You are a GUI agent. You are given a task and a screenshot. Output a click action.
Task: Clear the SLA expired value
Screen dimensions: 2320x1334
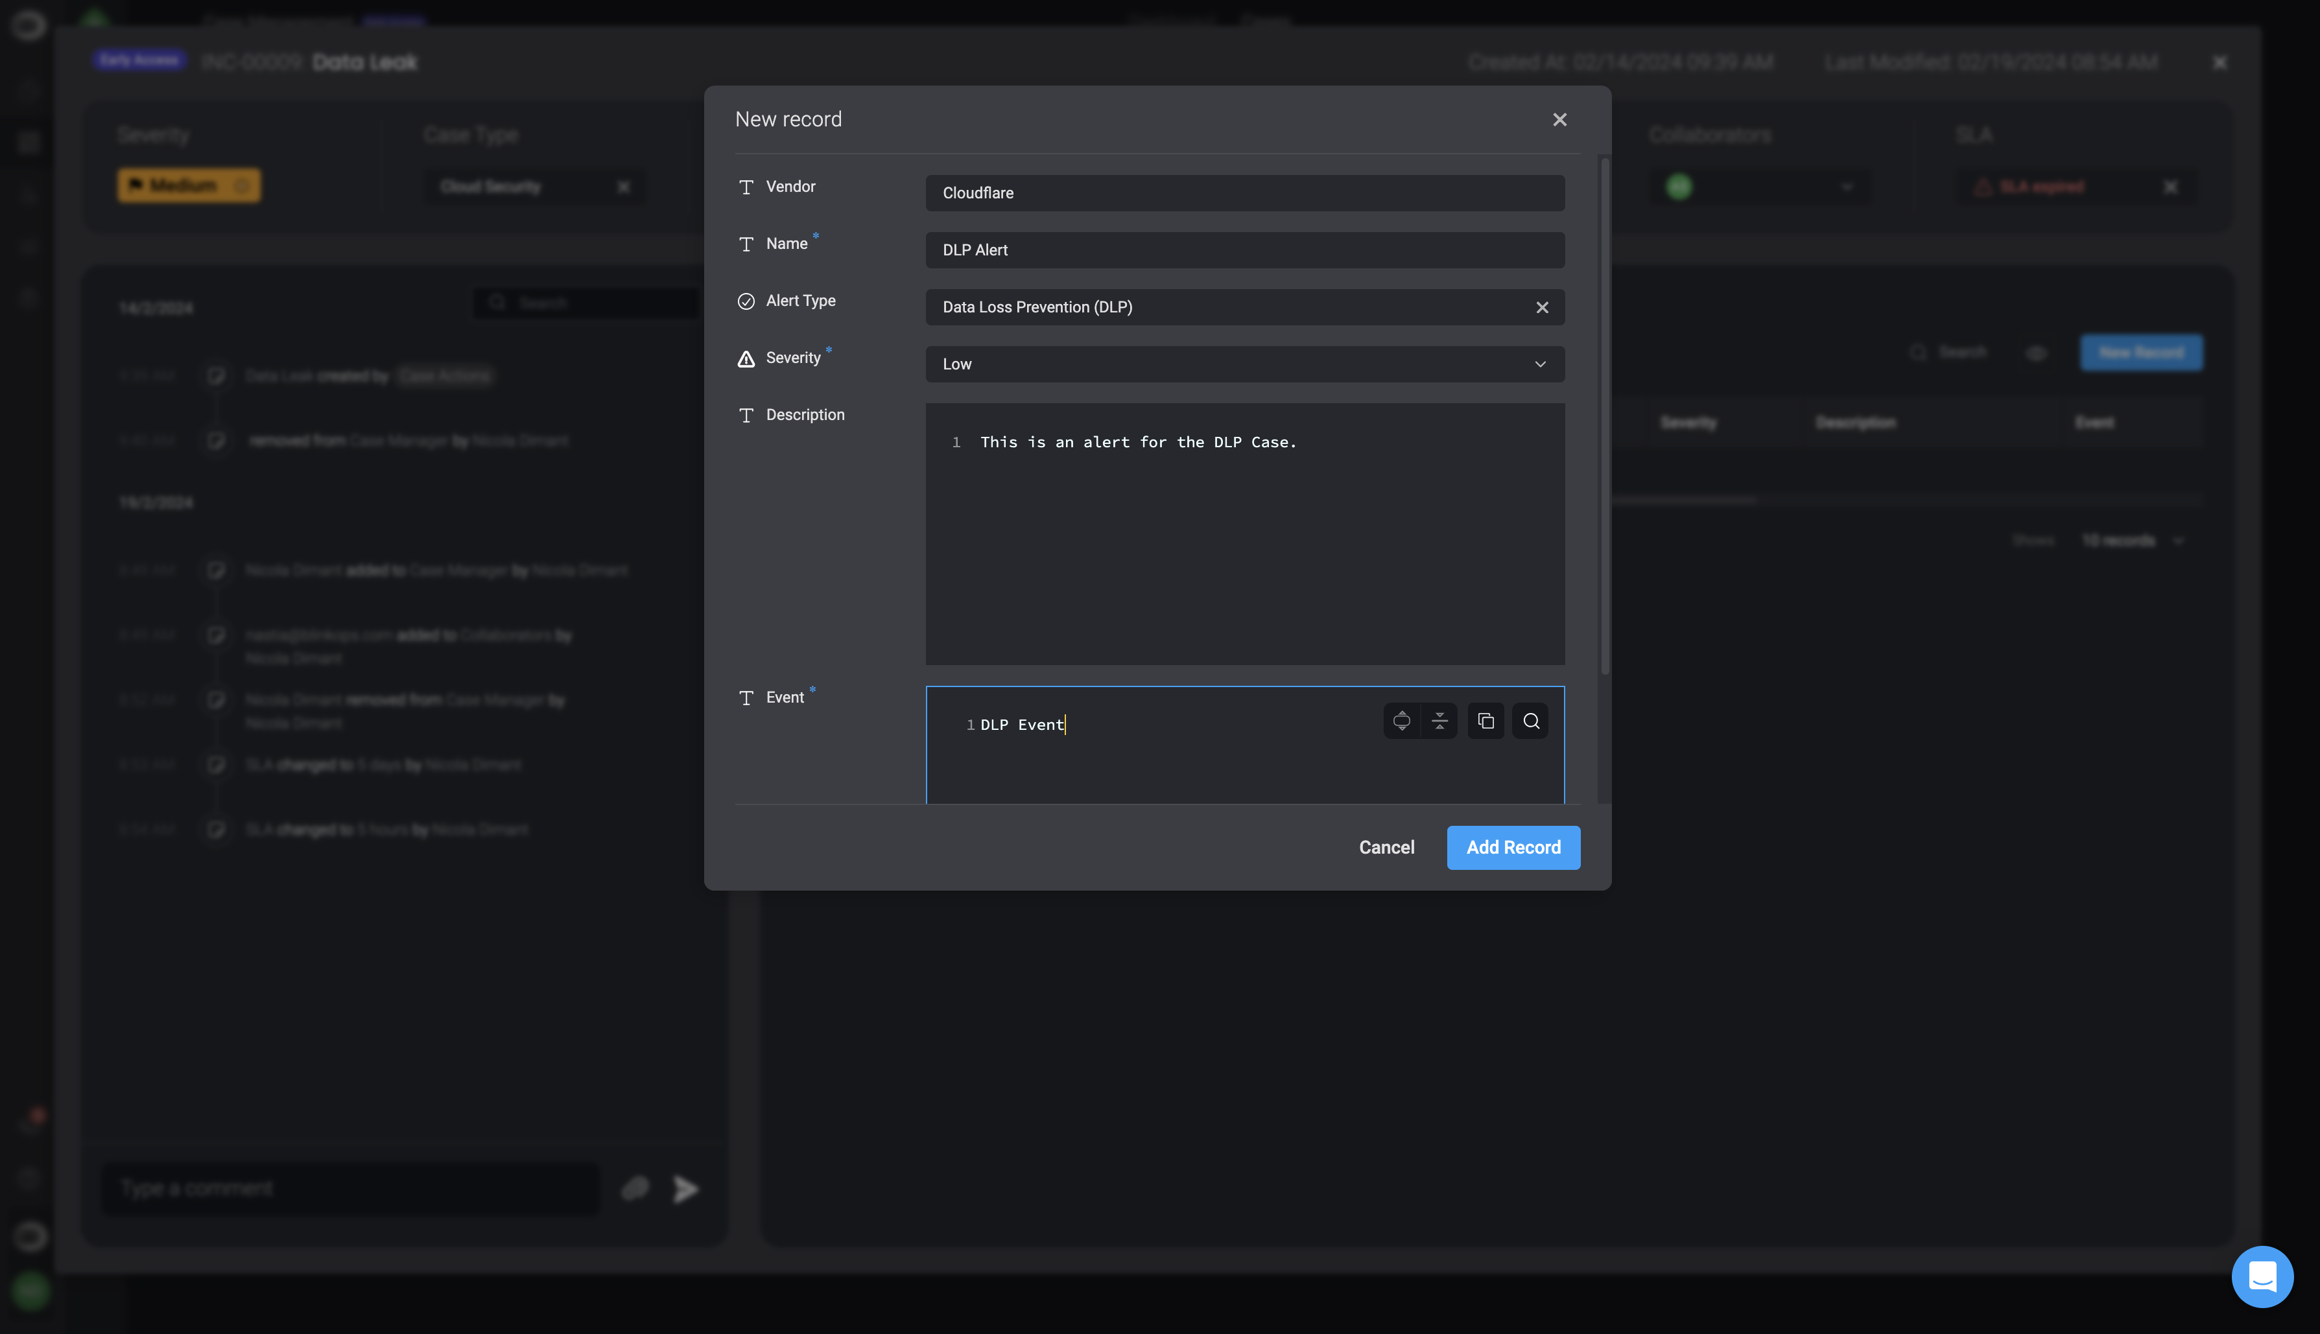[x=2170, y=187]
